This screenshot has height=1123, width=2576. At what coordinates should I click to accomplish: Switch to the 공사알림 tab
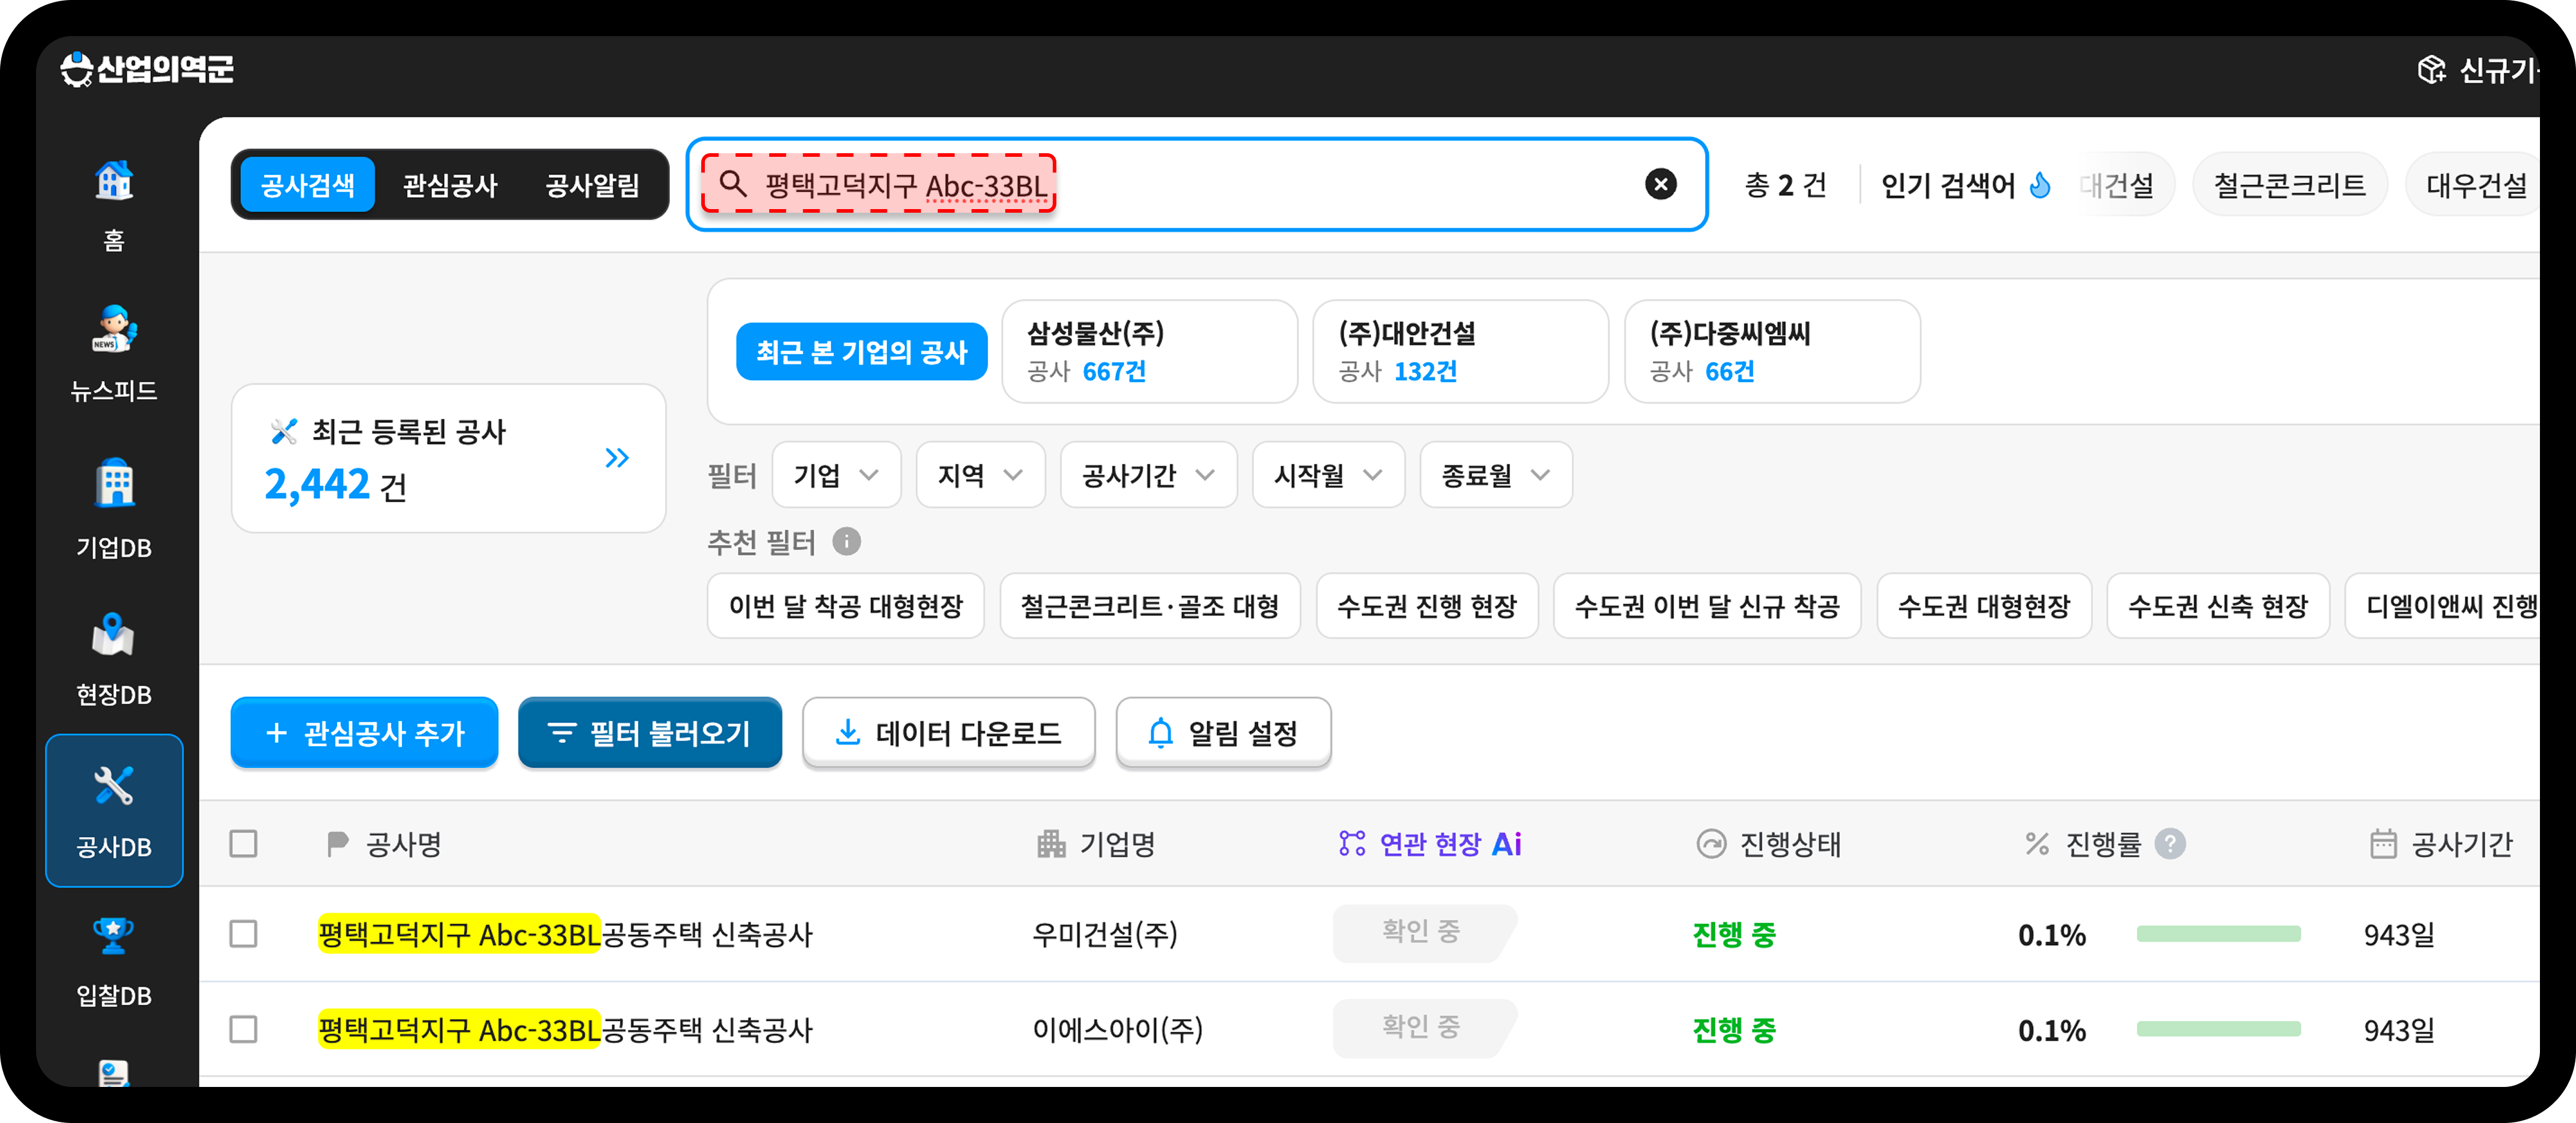[592, 184]
